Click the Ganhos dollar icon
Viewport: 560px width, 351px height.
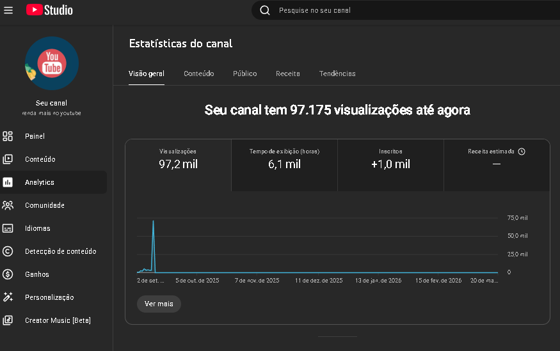tap(8, 274)
